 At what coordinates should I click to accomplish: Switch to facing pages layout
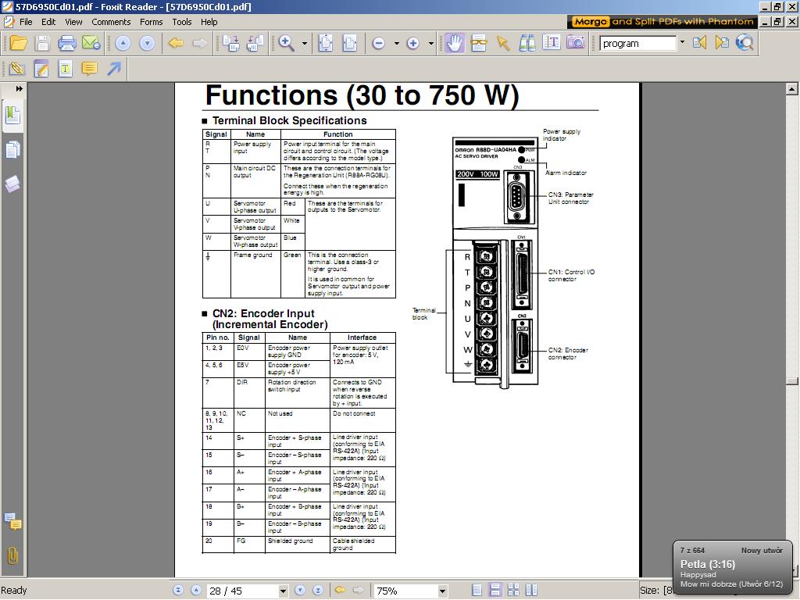click(x=513, y=591)
